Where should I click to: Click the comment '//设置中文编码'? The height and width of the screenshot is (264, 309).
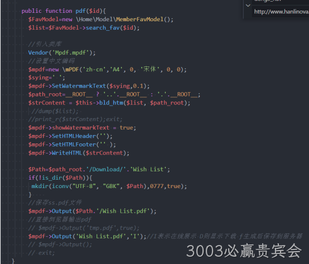coord(51,61)
